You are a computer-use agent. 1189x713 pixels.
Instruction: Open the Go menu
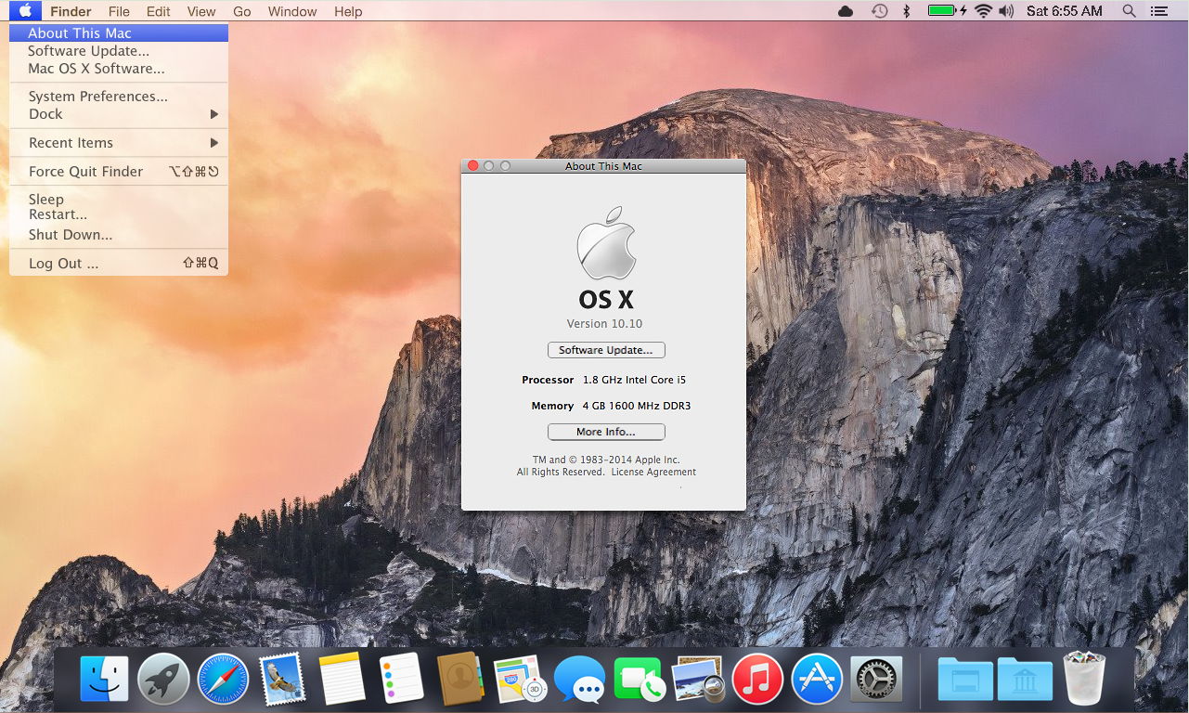pos(242,11)
